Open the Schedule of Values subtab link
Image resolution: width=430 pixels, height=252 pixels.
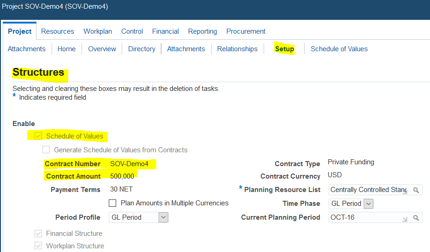tap(339, 49)
